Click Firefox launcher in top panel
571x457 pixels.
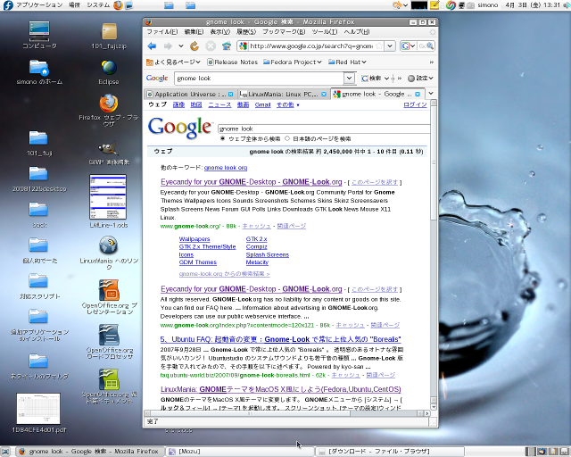[118, 5]
